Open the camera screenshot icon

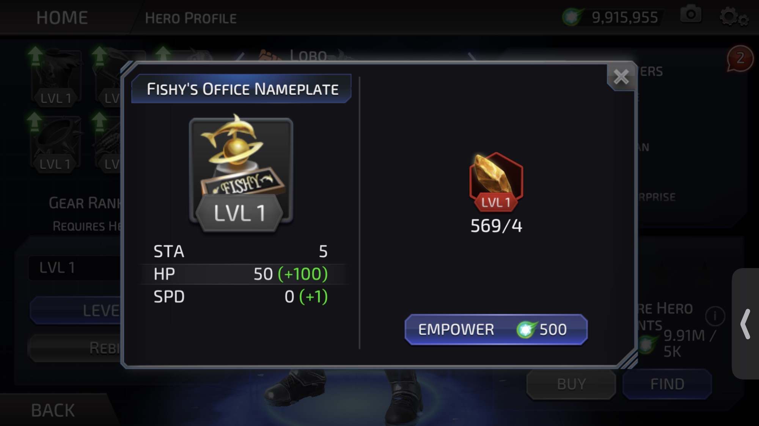point(691,15)
